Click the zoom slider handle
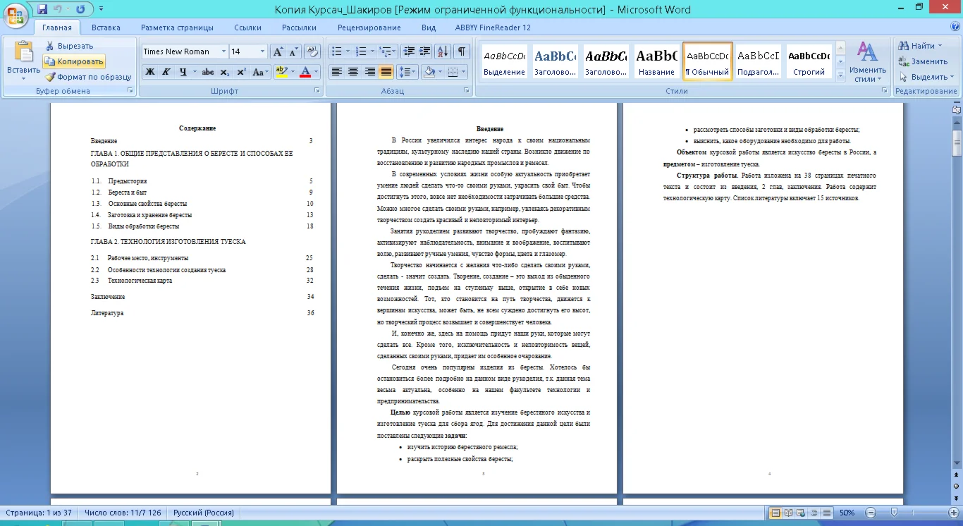 coord(894,513)
